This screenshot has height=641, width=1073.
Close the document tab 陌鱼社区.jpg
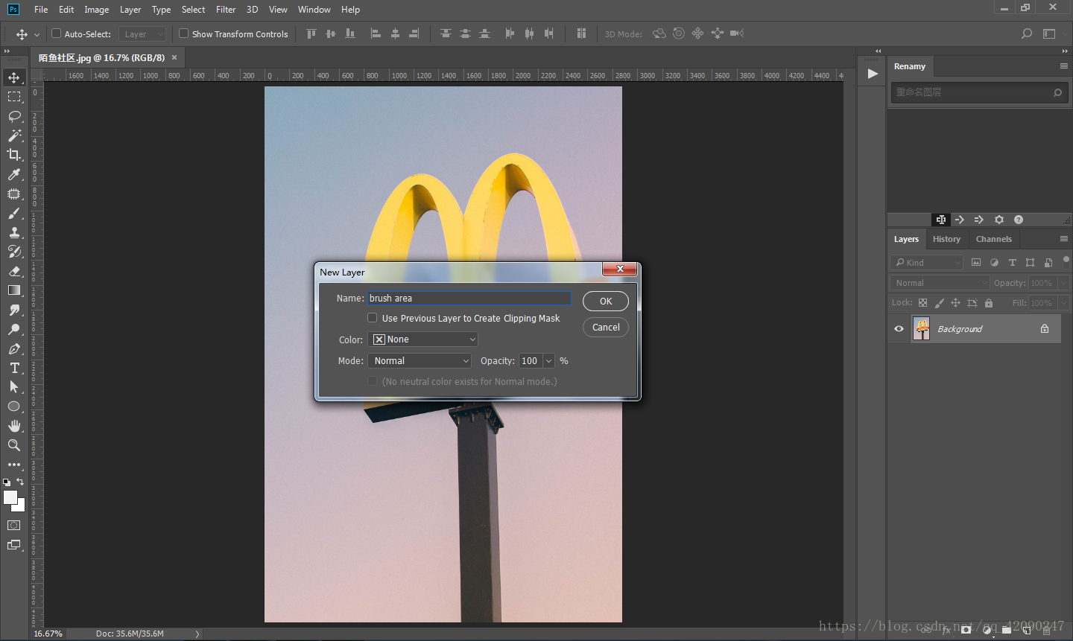(x=174, y=57)
